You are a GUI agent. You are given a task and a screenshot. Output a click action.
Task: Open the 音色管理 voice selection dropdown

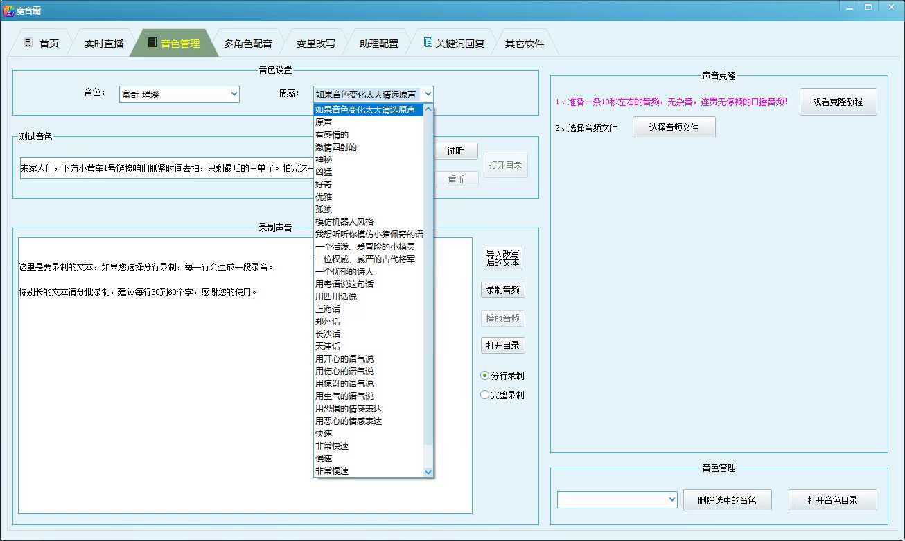pyautogui.click(x=617, y=499)
